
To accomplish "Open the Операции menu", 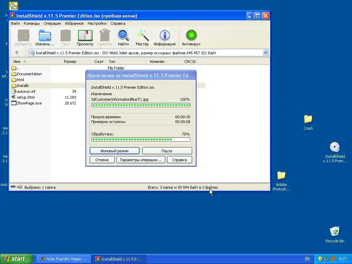I will (52, 23).
